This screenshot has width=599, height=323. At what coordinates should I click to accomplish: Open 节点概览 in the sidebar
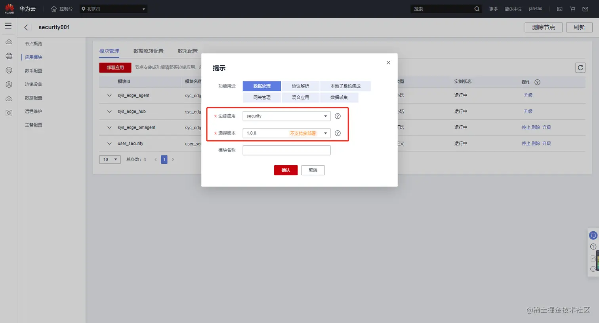point(33,44)
